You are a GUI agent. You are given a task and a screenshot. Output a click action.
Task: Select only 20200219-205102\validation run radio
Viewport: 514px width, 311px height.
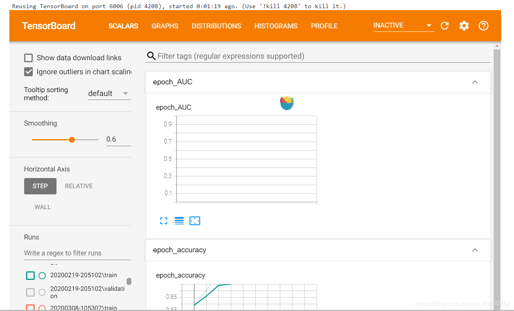[x=42, y=292]
